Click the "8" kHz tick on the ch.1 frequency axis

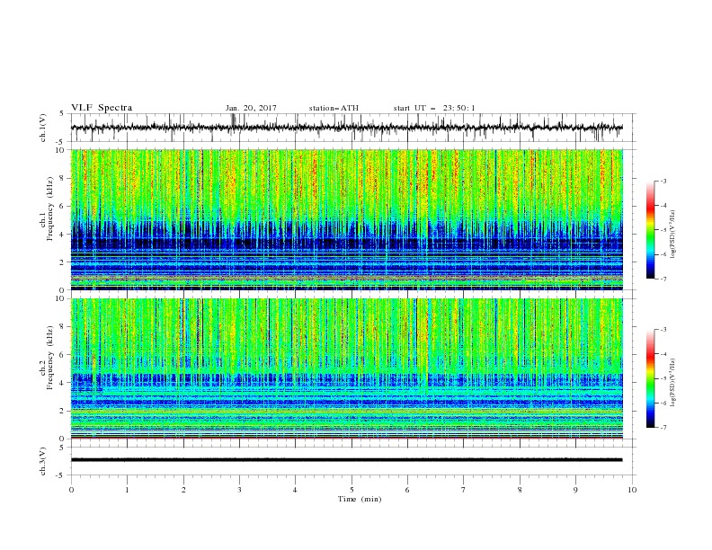click(63, 178)
